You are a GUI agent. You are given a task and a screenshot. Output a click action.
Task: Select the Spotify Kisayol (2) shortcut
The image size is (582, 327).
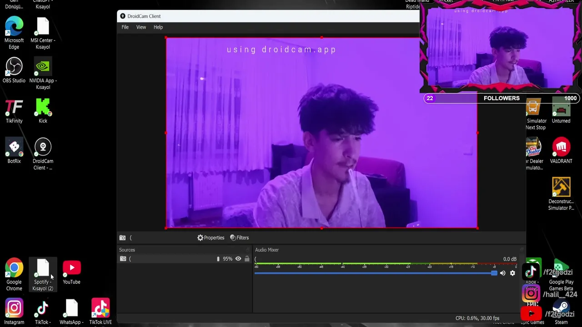click(x=43, y=275)
